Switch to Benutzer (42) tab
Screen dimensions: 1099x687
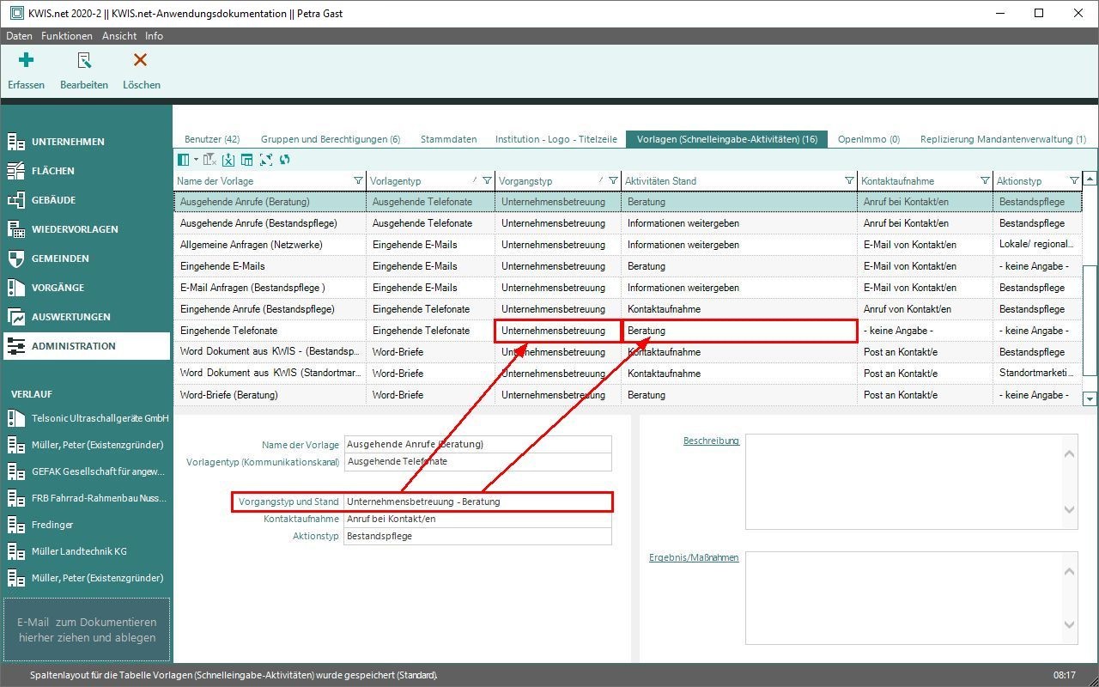pos(212,139)
